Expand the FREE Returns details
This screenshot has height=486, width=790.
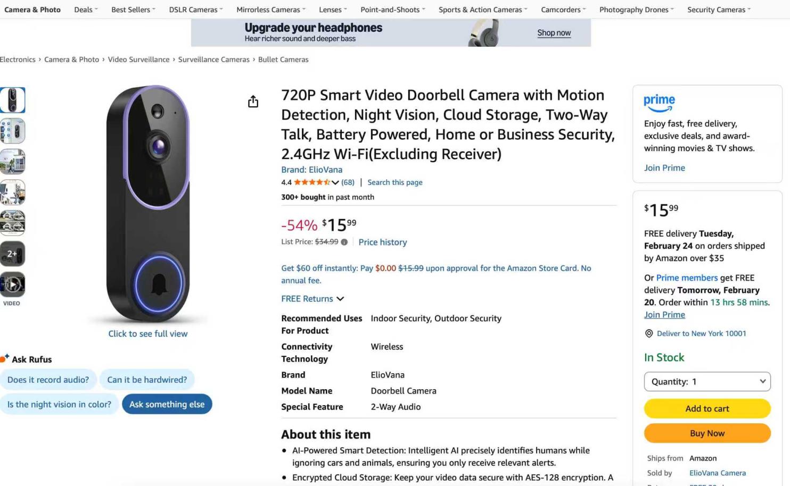[312, 299]
